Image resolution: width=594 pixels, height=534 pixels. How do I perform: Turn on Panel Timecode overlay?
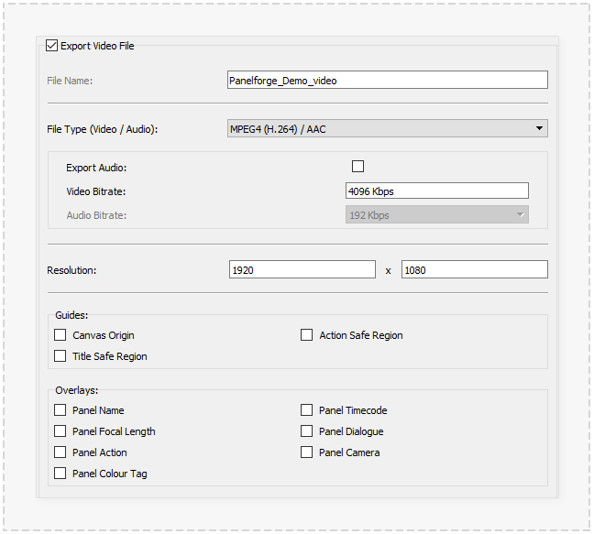point(307,410)
